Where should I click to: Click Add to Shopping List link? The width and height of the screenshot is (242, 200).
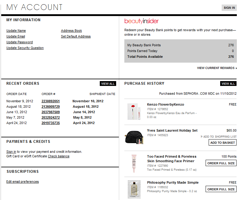219,136
